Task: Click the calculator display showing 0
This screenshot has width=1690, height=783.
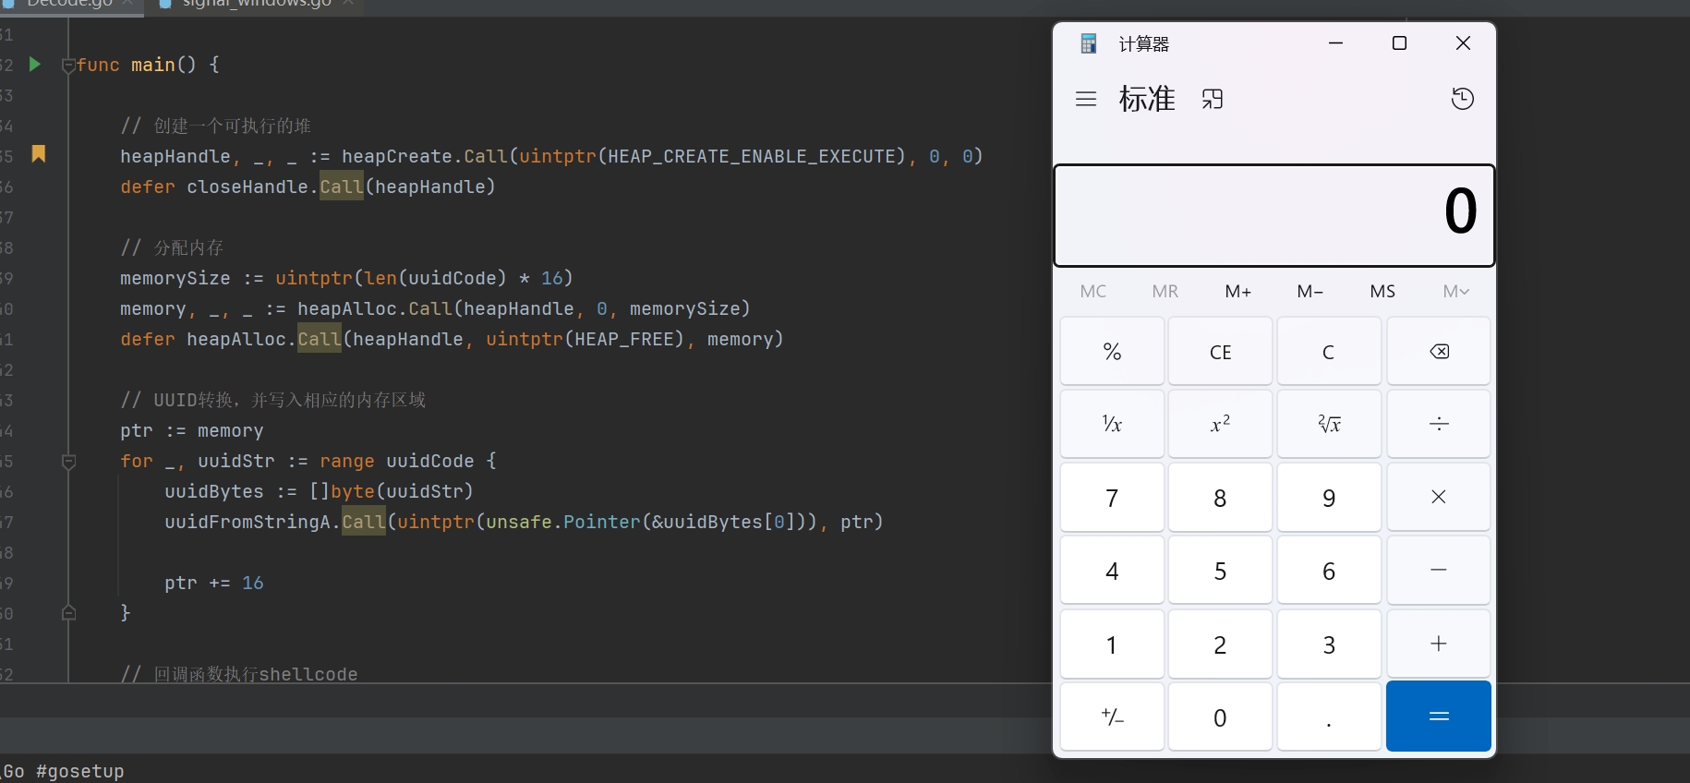Action: (x=1274, y=215)
